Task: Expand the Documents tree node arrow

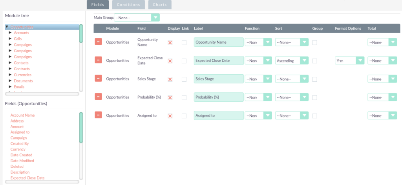Action: (10, 81)
